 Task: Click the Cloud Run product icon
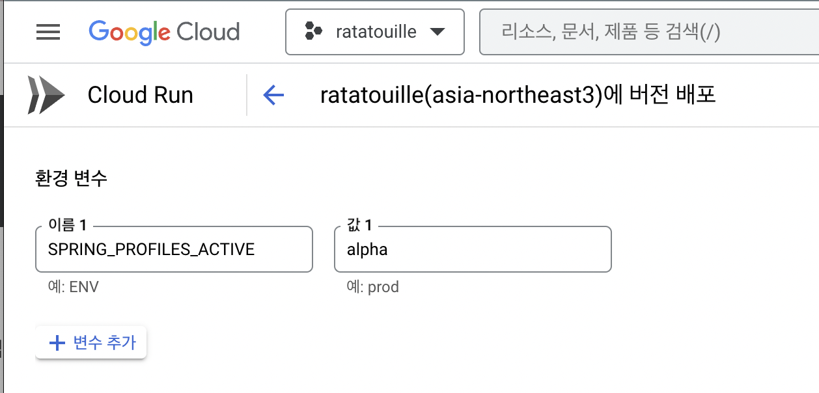click(x=46, y=95)
